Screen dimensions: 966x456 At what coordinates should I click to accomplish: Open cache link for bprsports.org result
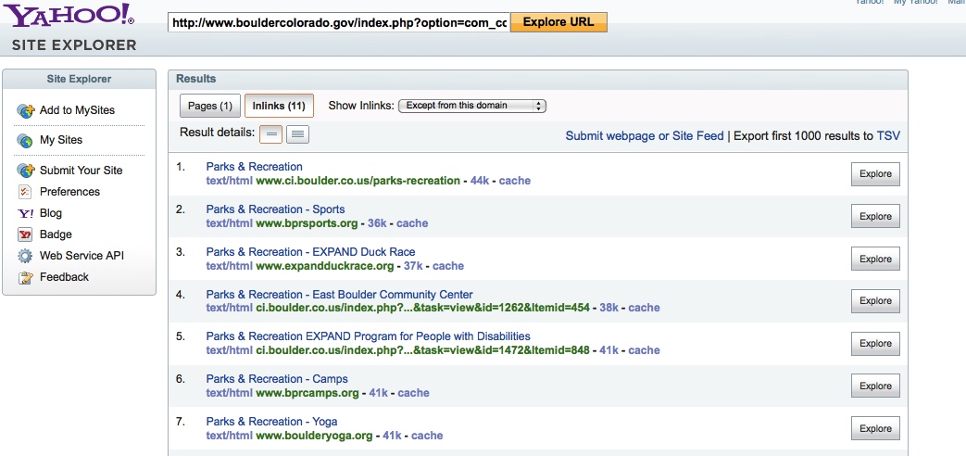(412, 223)
